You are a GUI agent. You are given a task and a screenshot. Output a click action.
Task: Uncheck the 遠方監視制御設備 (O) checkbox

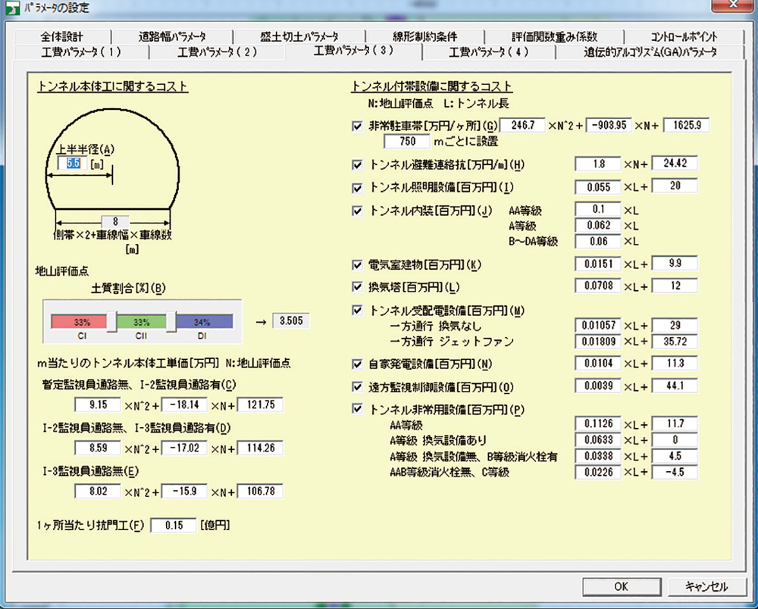coord(357,387)
